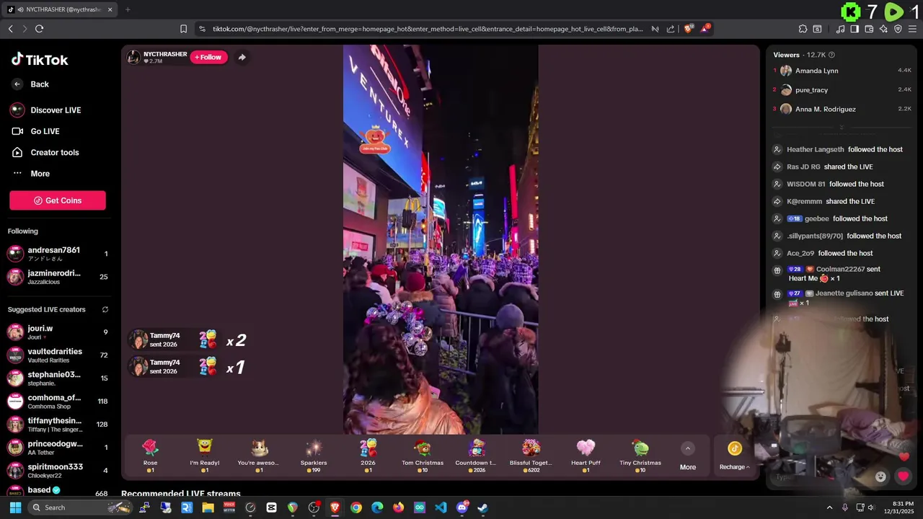Open browser hamburger main menu
Viewport: 923px width, 519px height.
coord(913,29)
